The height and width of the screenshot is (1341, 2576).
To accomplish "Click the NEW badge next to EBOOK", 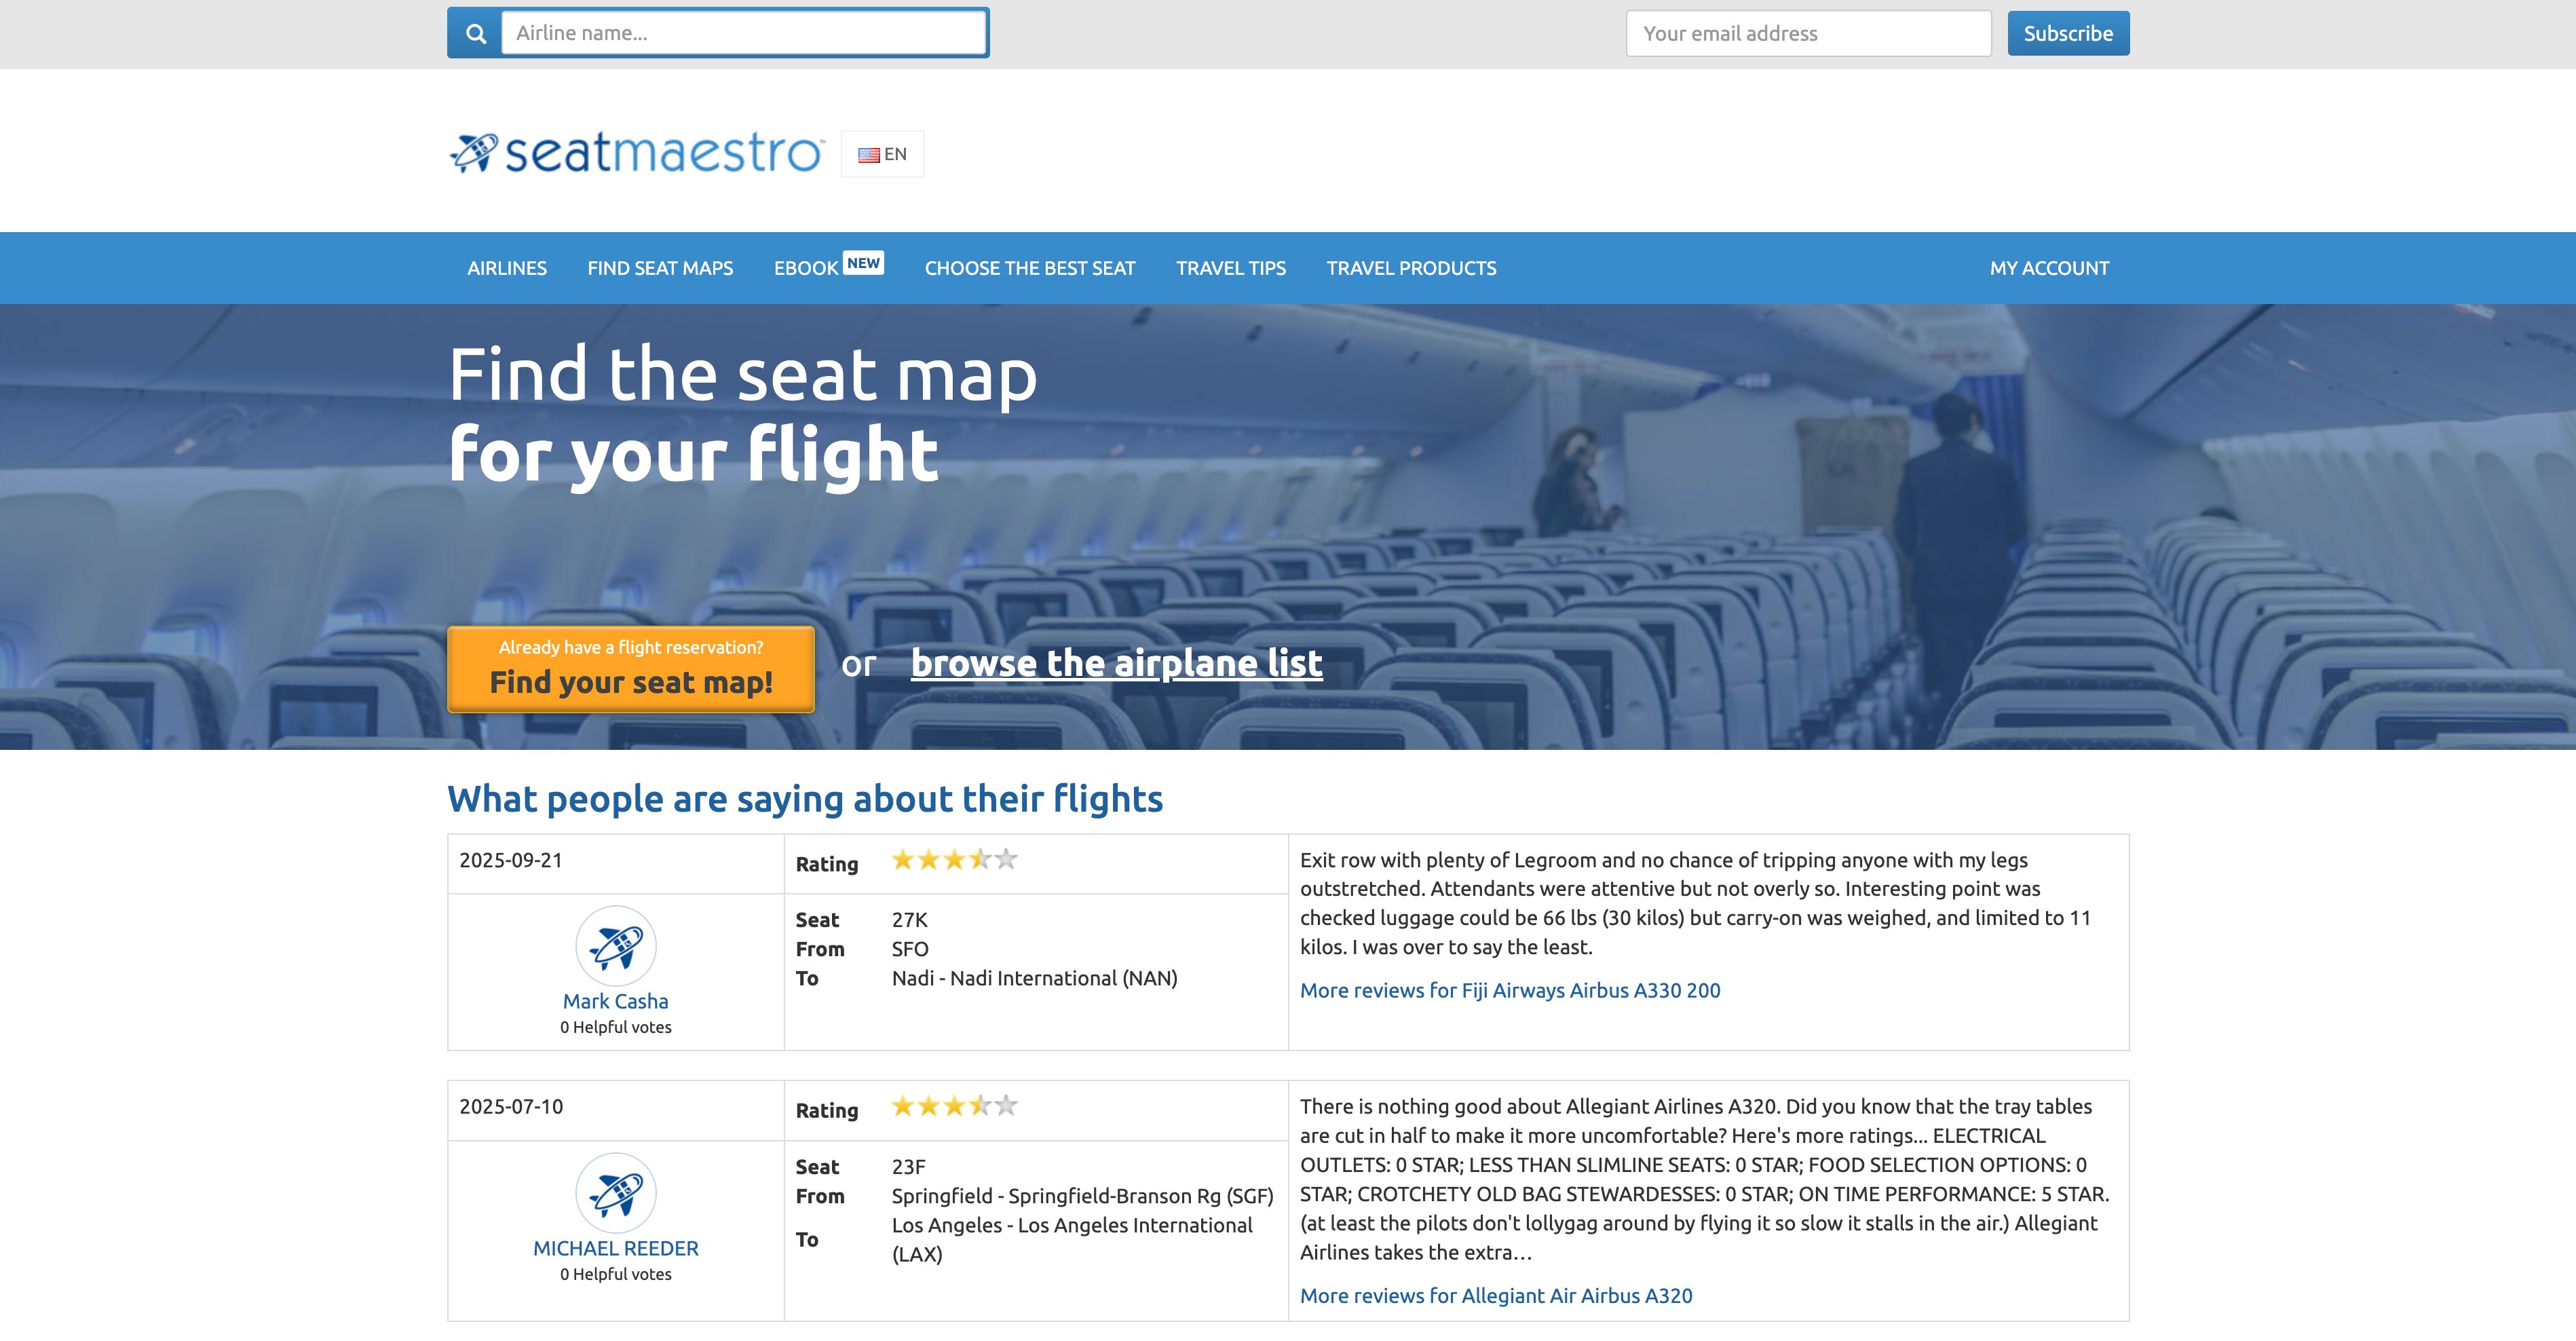I will click(864, 263).
